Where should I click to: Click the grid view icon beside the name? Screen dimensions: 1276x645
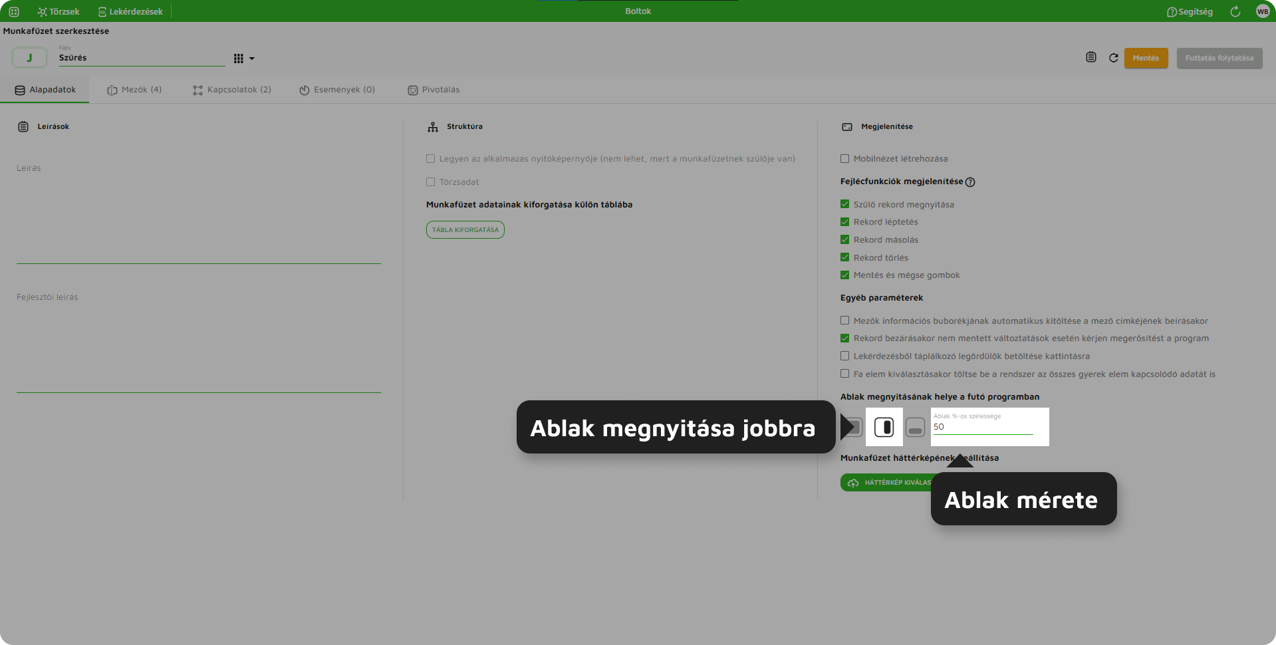(x=239, y=59)
